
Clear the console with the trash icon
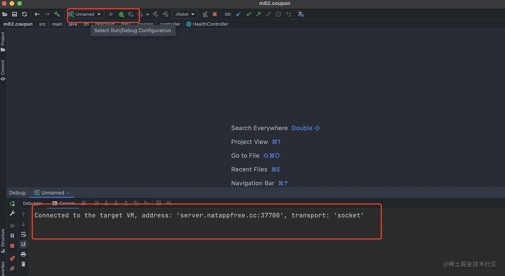point(23,264)
